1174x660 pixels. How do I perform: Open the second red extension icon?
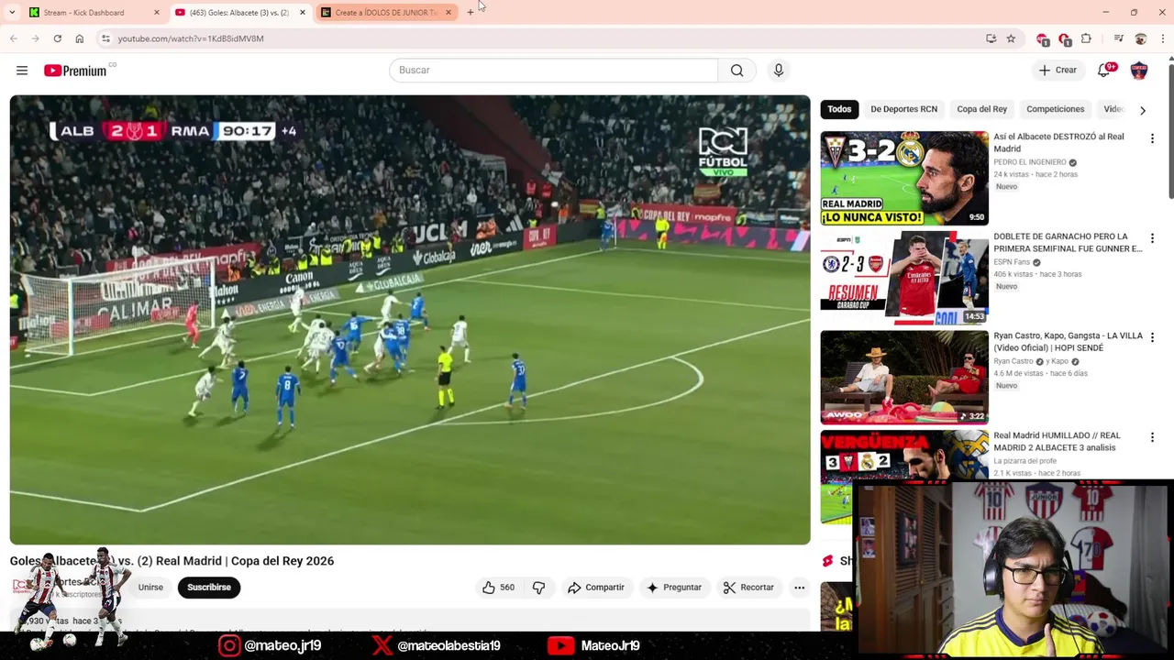pyautogui.click(x=1065, y=38)
